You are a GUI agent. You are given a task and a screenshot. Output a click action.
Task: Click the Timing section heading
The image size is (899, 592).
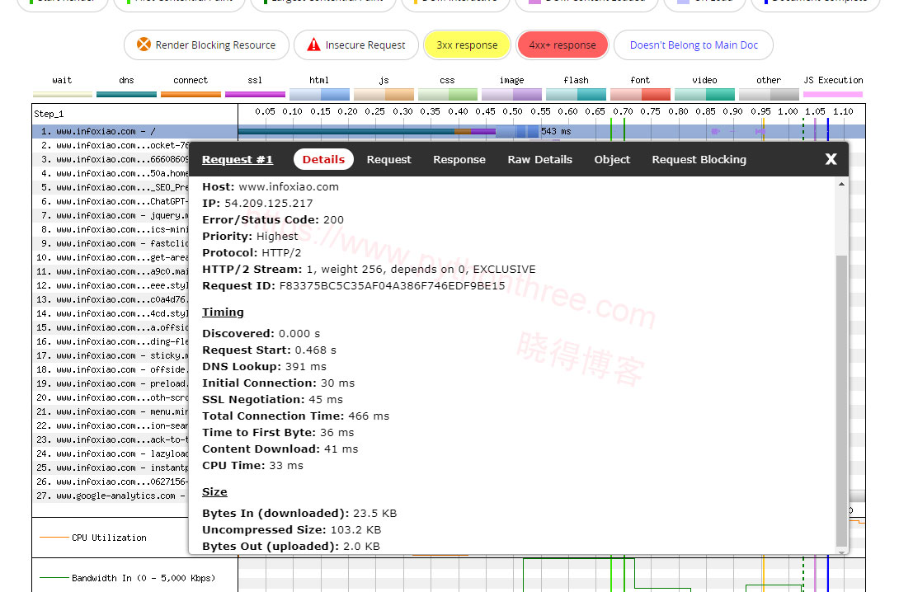click(x=223, y=312)
